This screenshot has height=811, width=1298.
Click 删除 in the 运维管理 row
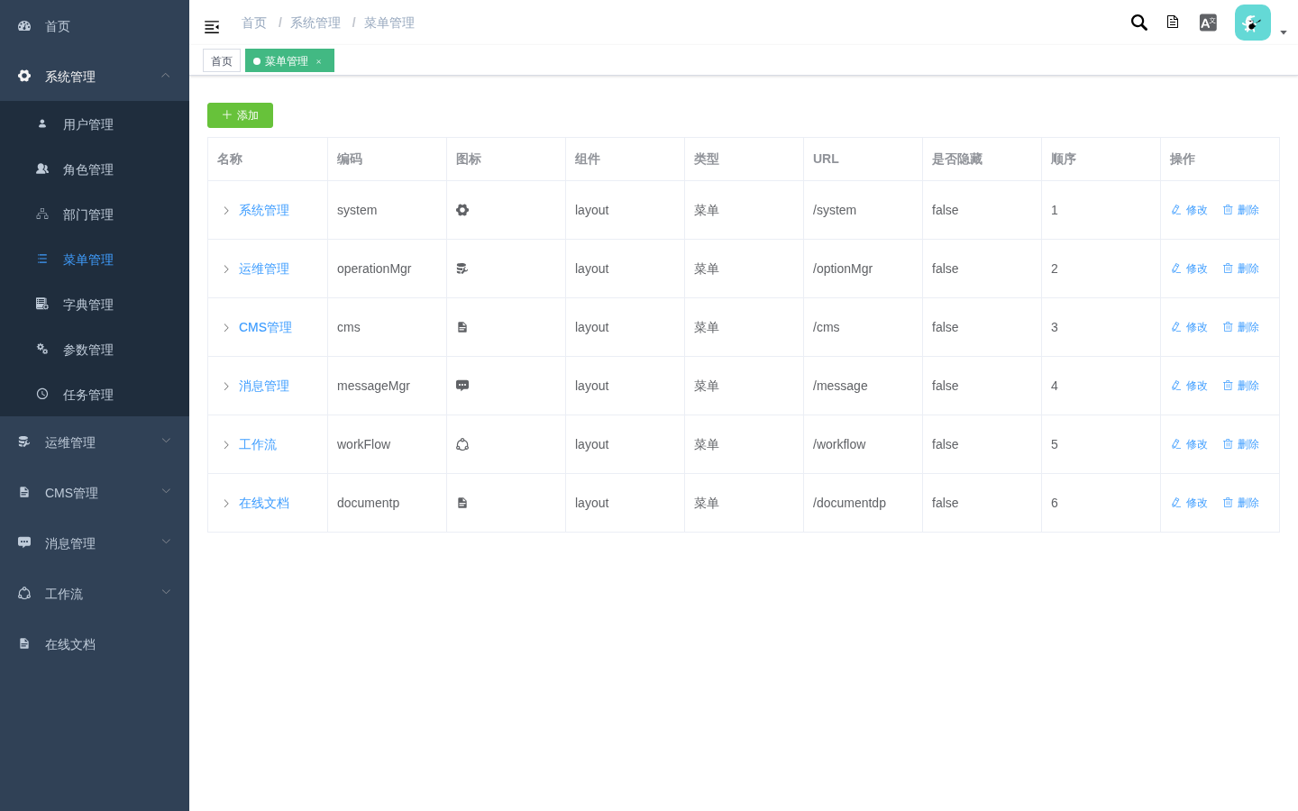1240,269
